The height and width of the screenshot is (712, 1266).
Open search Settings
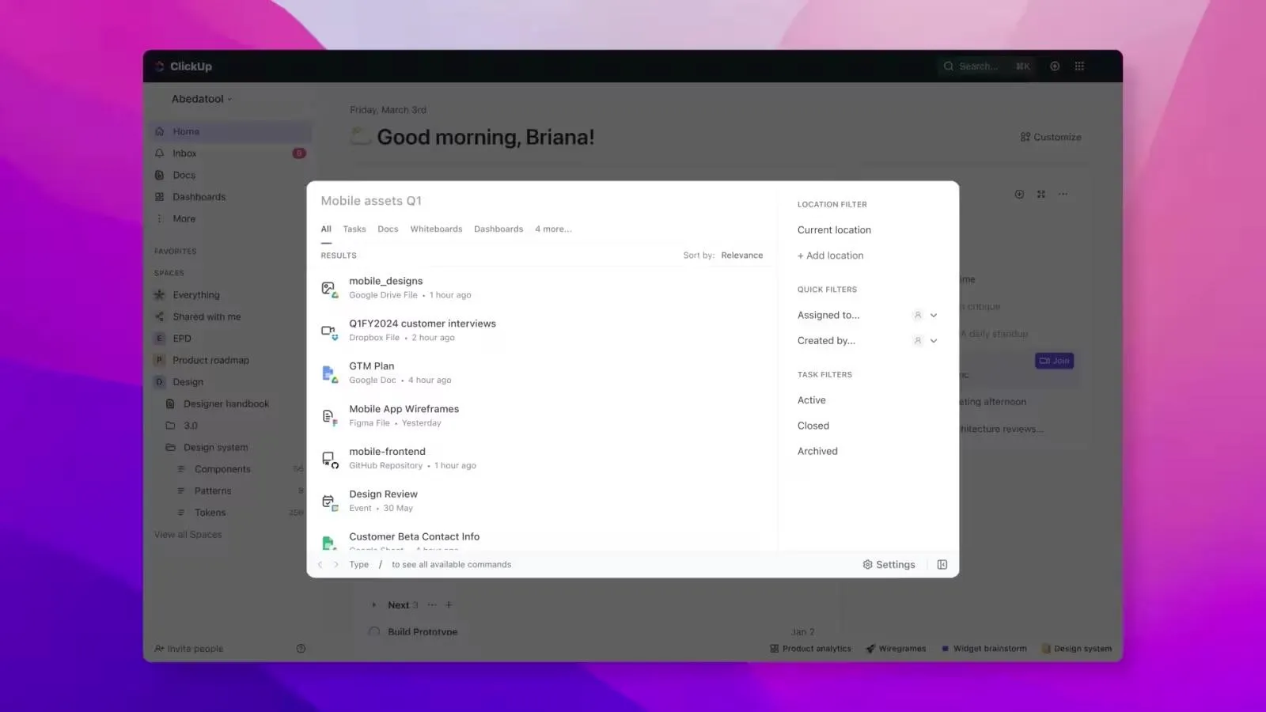[889, 565]
